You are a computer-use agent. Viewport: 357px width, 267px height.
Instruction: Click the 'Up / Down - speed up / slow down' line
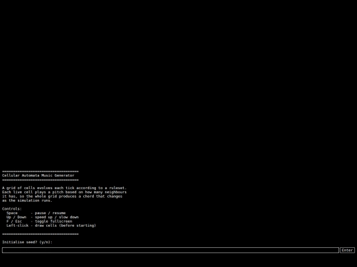click(x=42, y=217)
